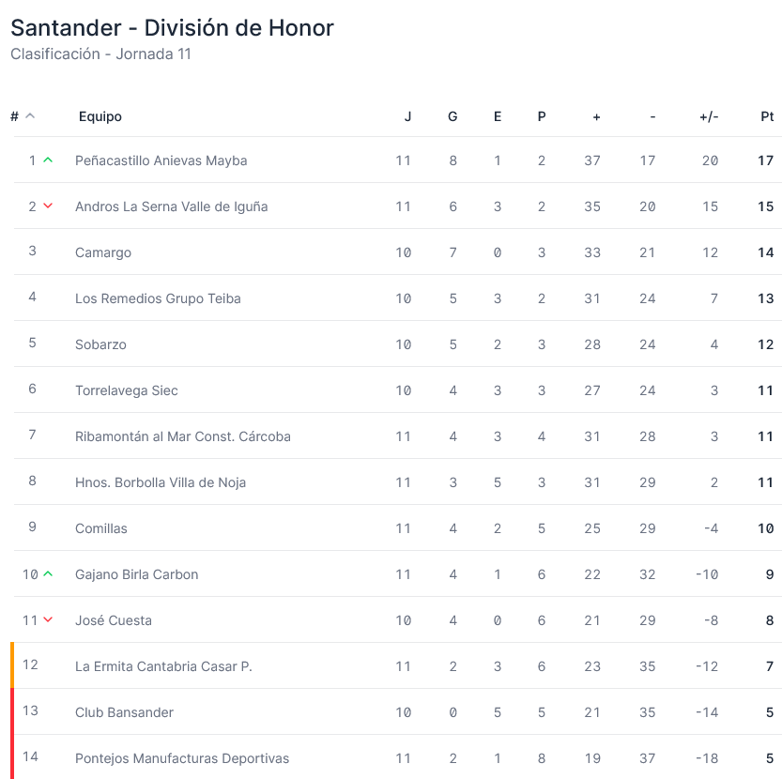This screenshot has height=779, width=782.
Task: Sort by the +/- difference column header
Action: pyautogui.click(x=709, y=116)
